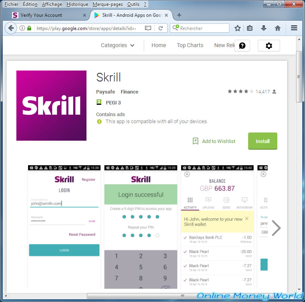Open Top Charts link

coord(190,45)
